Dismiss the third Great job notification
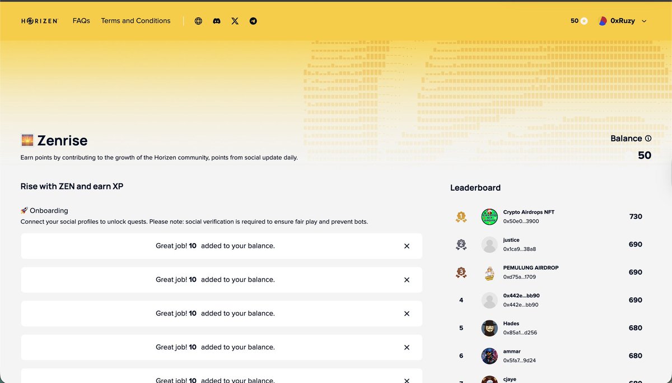The image size is (672, 383). click(x=407, y=314)
